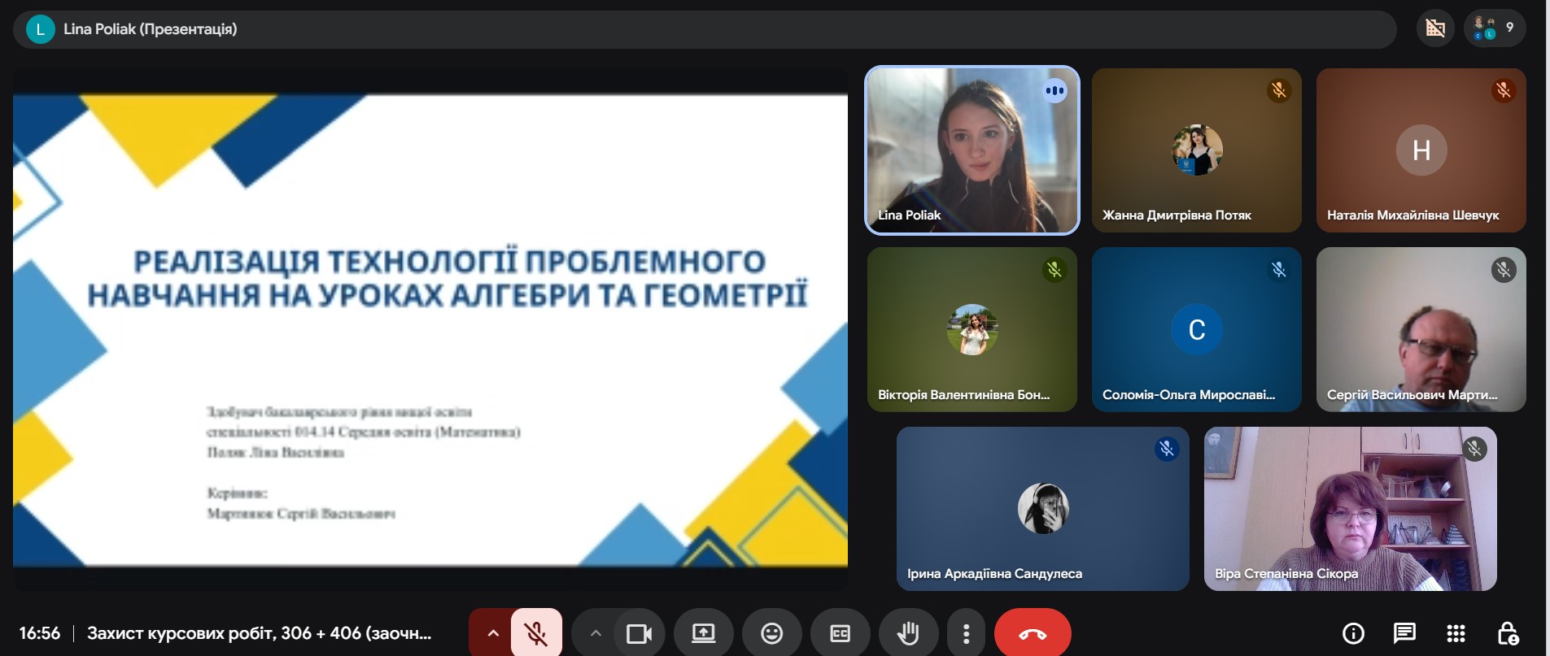Click Lina Poliak's presenter avatar icon

pos(40,29)
